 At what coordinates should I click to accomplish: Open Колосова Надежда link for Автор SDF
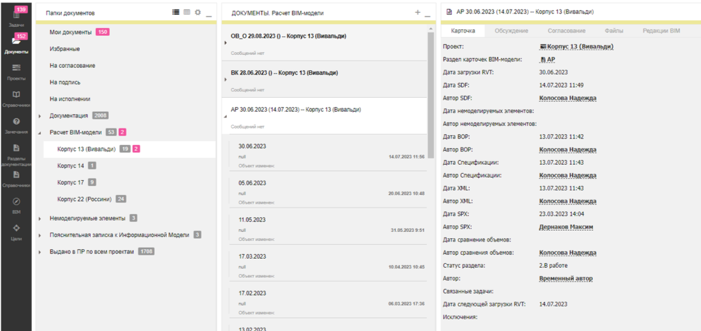pyautogui.click(x=568, y=98)
